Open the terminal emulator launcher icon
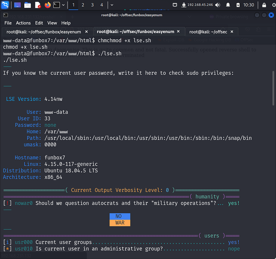This screenshot has height=259, width=276. tap(57, 5)
